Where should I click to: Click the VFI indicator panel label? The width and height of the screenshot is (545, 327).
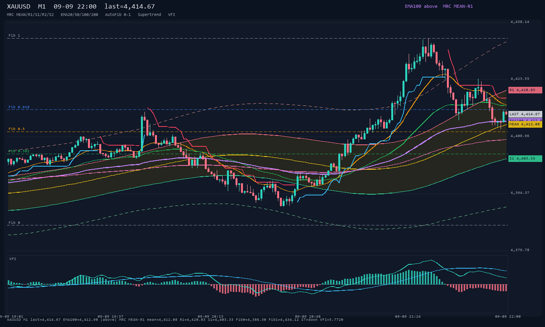(13, 259)
